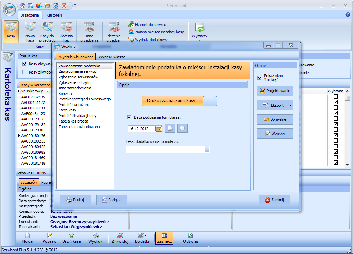Switch to the Urządzenia ribbon tab
This screenshot has width=353, height=254.
click(30, 15)
